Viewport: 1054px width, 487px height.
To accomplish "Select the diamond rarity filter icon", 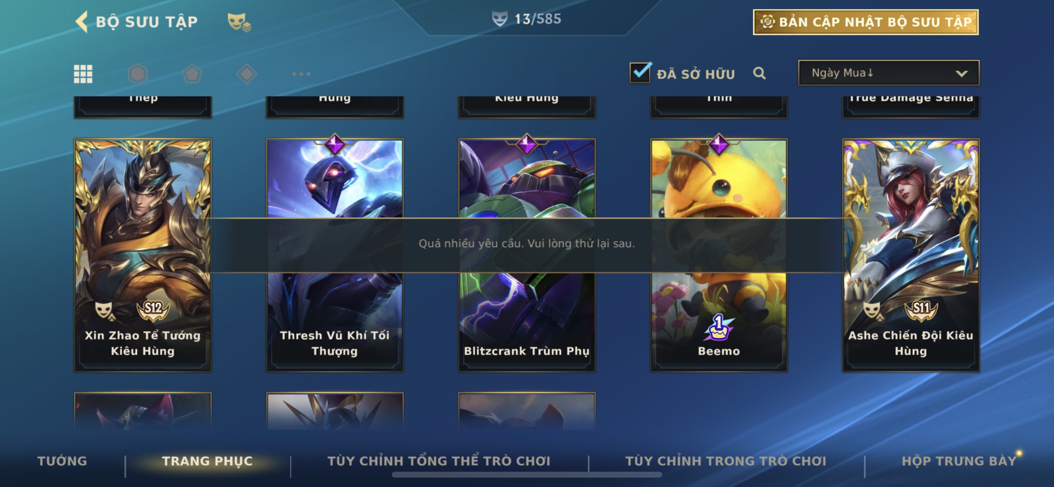I will click(247, 74).
